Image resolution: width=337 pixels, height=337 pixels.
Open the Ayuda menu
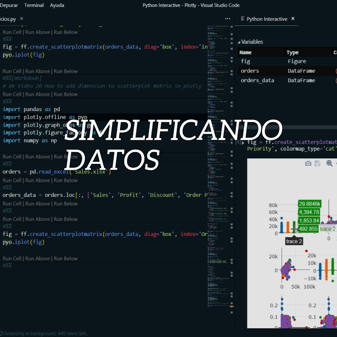(x=57, y=5)
